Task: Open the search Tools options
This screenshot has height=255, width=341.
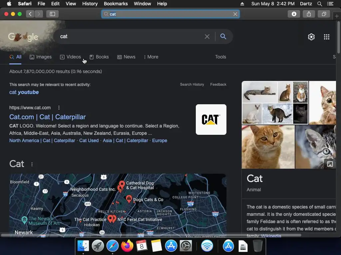Action: point(220,57)
